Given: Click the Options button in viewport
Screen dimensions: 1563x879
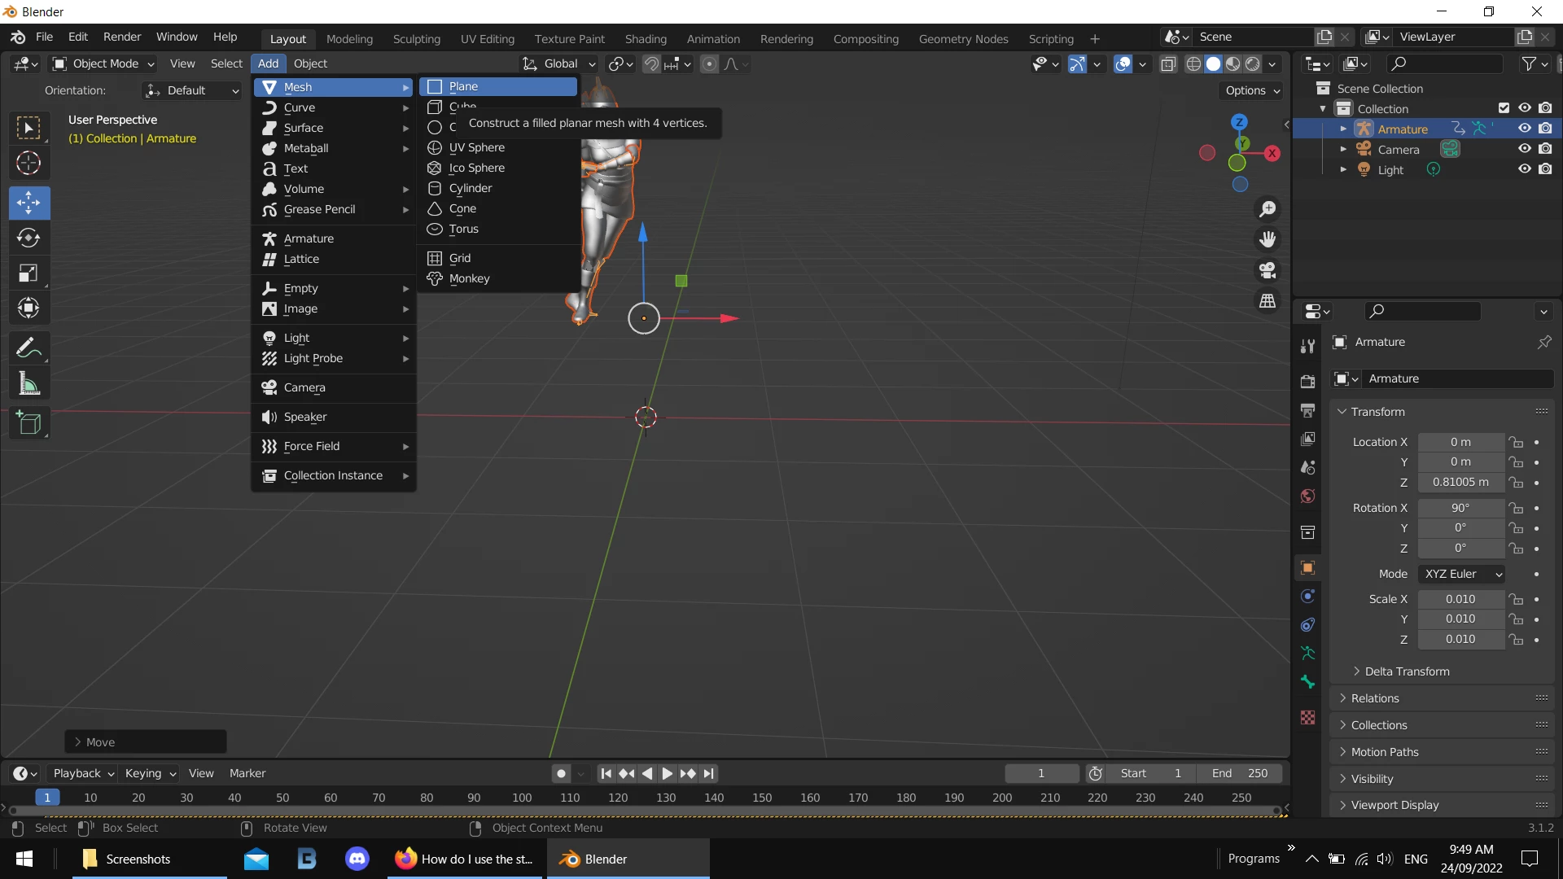Looking at the screenshot, I should tap(1252, 90).
